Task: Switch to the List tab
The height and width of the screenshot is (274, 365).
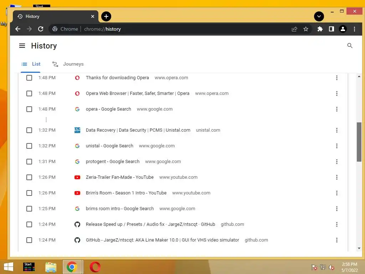Action: click(31, 64)
